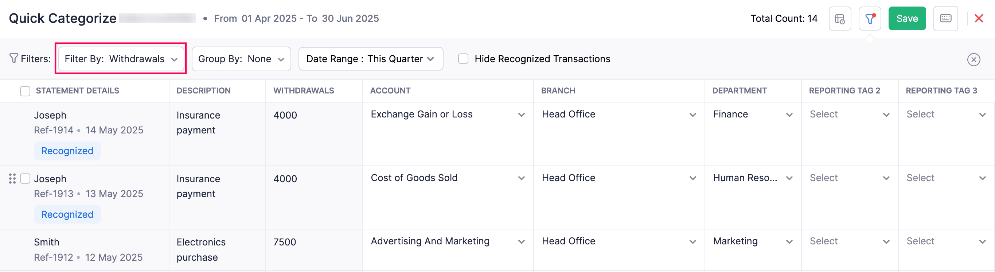
Task: Enable Hide Recognized Transactions
Action: [463, 58]
